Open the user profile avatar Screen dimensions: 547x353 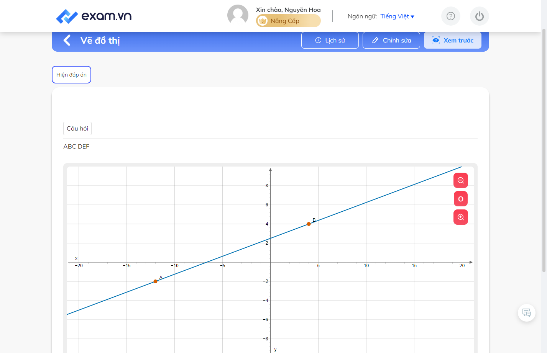point(238,15)
